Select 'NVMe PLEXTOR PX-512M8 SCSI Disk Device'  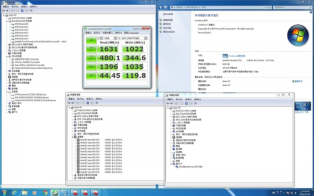pos(35,101)
